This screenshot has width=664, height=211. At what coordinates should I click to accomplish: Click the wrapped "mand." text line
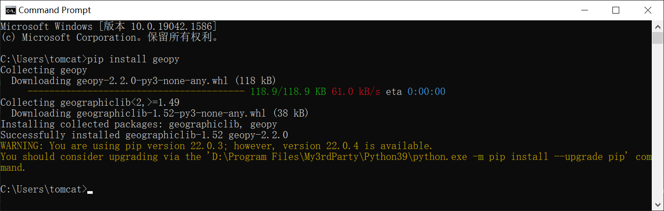pyautogui.click(x=13, y=168)
